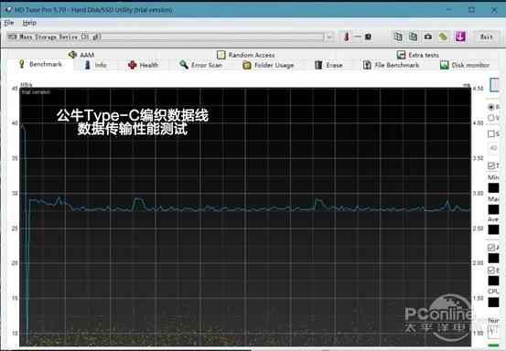Uncheck the Transfer rate checkbox
Viewport: 506px width, 351px height.
pyautogui.click(x=491, y=165)
